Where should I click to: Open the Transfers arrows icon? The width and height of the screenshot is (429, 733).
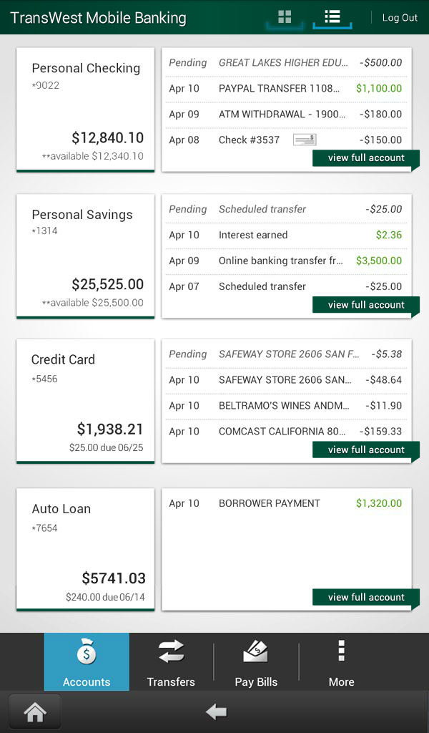[171, 652]
